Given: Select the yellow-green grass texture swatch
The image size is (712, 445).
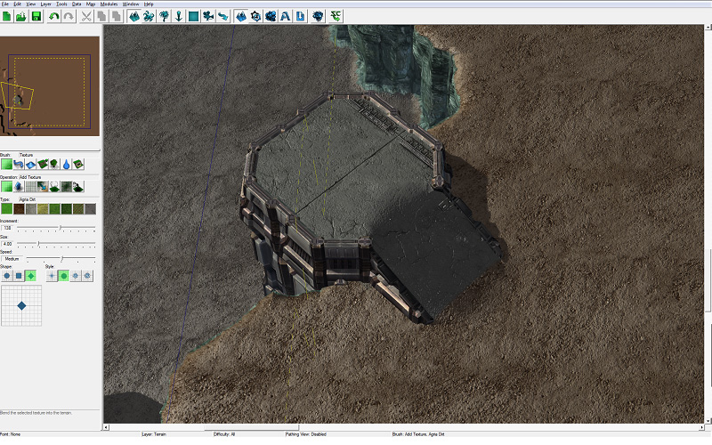Looking at the screenshot, I should tap(43, 209).
